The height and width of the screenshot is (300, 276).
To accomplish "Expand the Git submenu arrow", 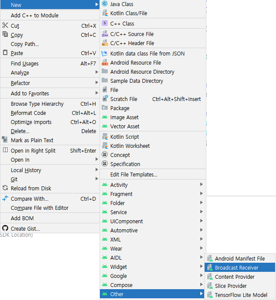I will coord(97,179).
